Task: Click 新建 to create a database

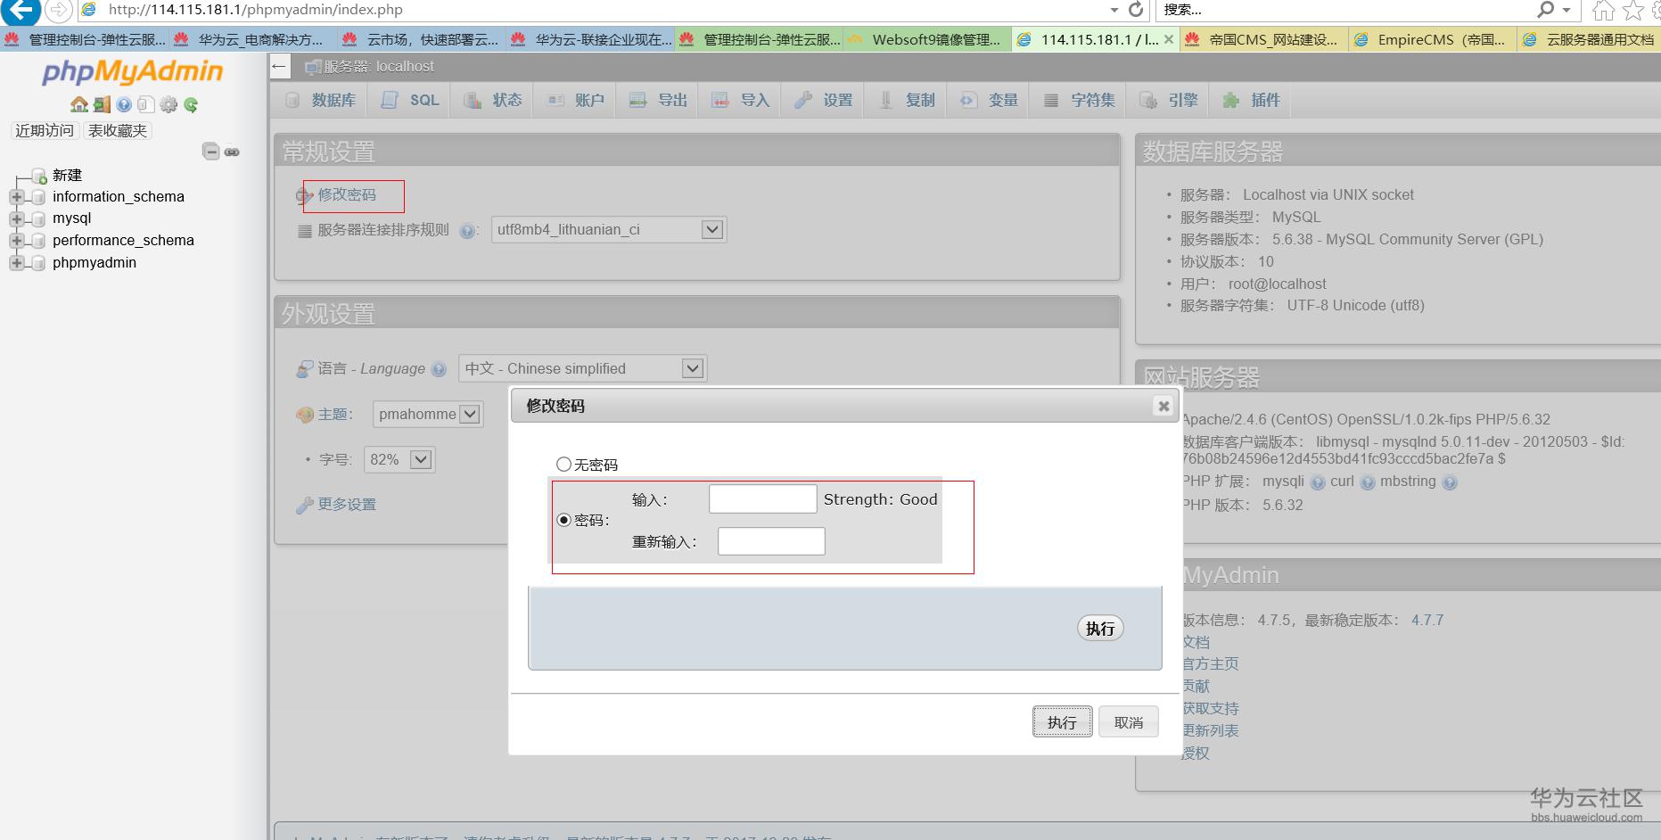Action: click(67, 176)
